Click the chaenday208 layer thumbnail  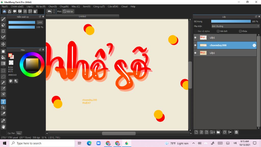(203, 45)
